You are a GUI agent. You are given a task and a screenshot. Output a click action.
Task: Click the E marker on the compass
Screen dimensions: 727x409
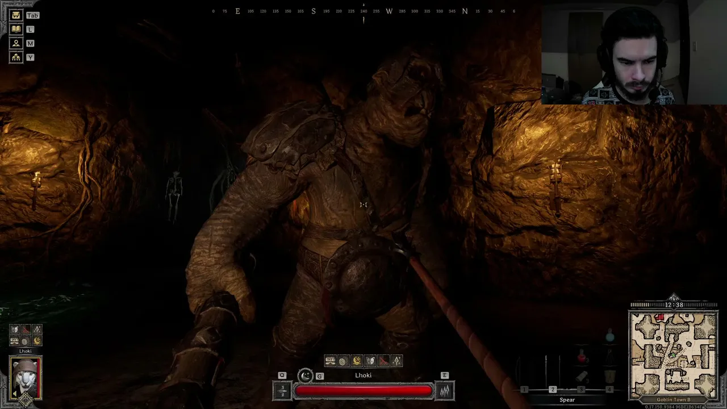pyautogui.click(x=237, y=11)
